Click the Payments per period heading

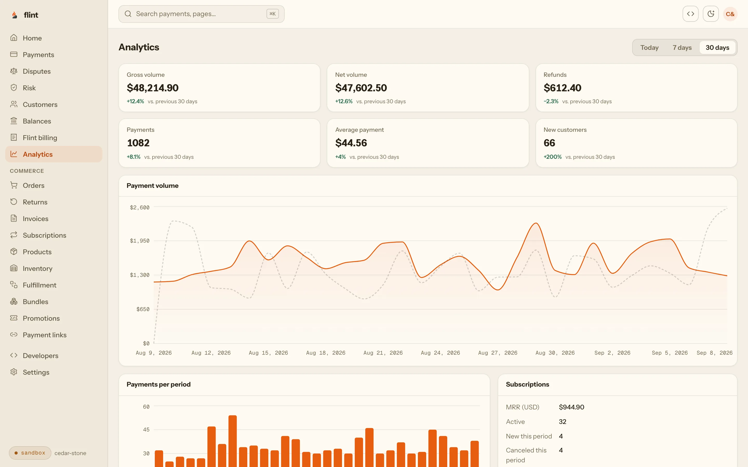point(158,384)
